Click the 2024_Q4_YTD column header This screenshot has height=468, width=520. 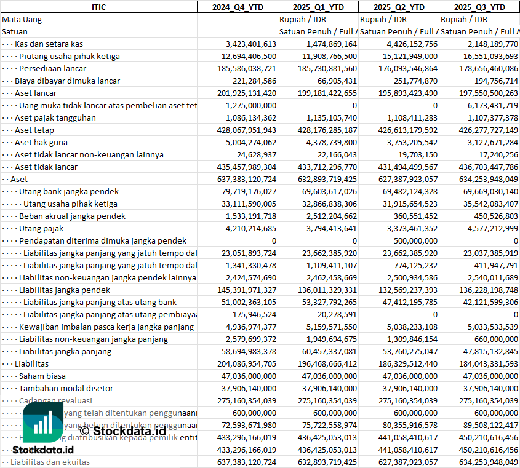coord(238,7)
